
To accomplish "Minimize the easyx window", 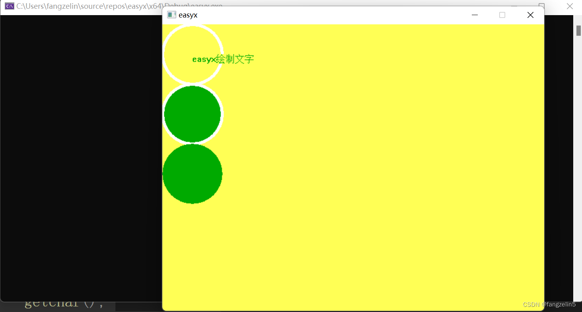I will coord(474,15).
